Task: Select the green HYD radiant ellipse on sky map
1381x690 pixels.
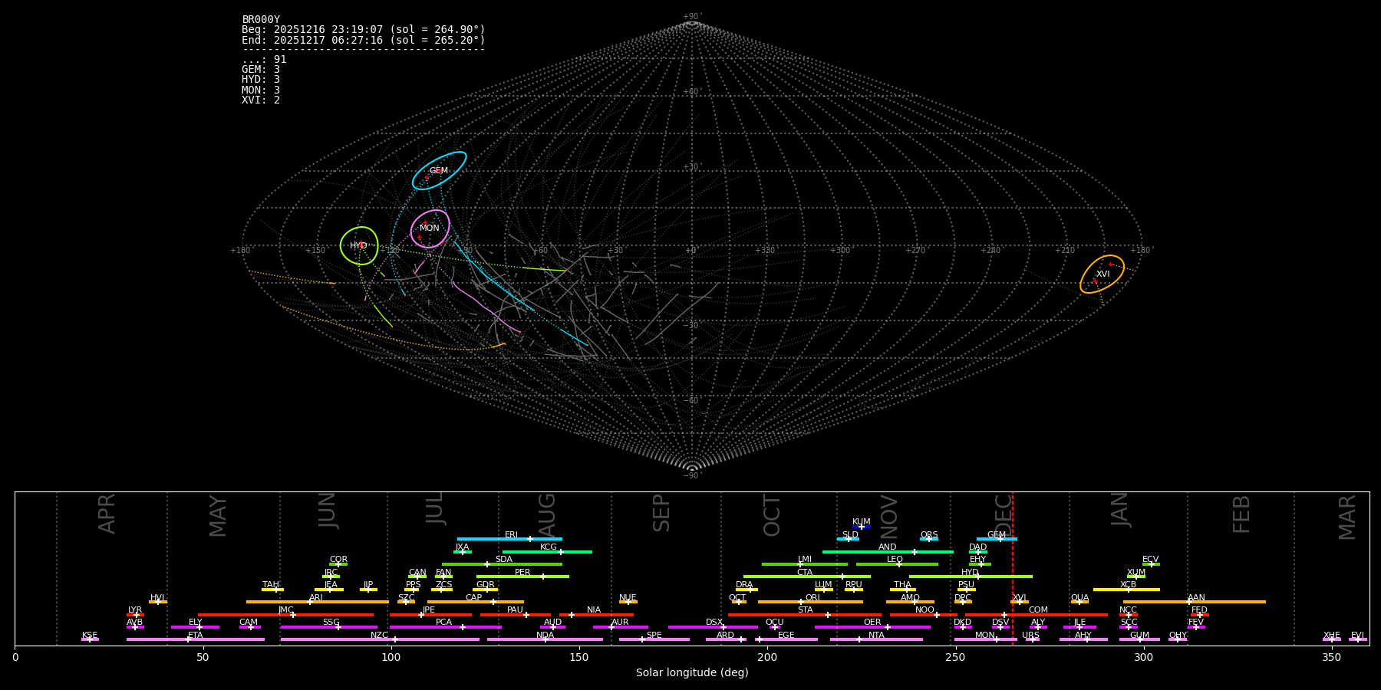Action: click(359, 245)
